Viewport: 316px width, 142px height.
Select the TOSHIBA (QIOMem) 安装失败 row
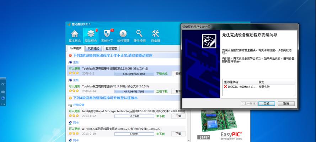pos(258,87)
